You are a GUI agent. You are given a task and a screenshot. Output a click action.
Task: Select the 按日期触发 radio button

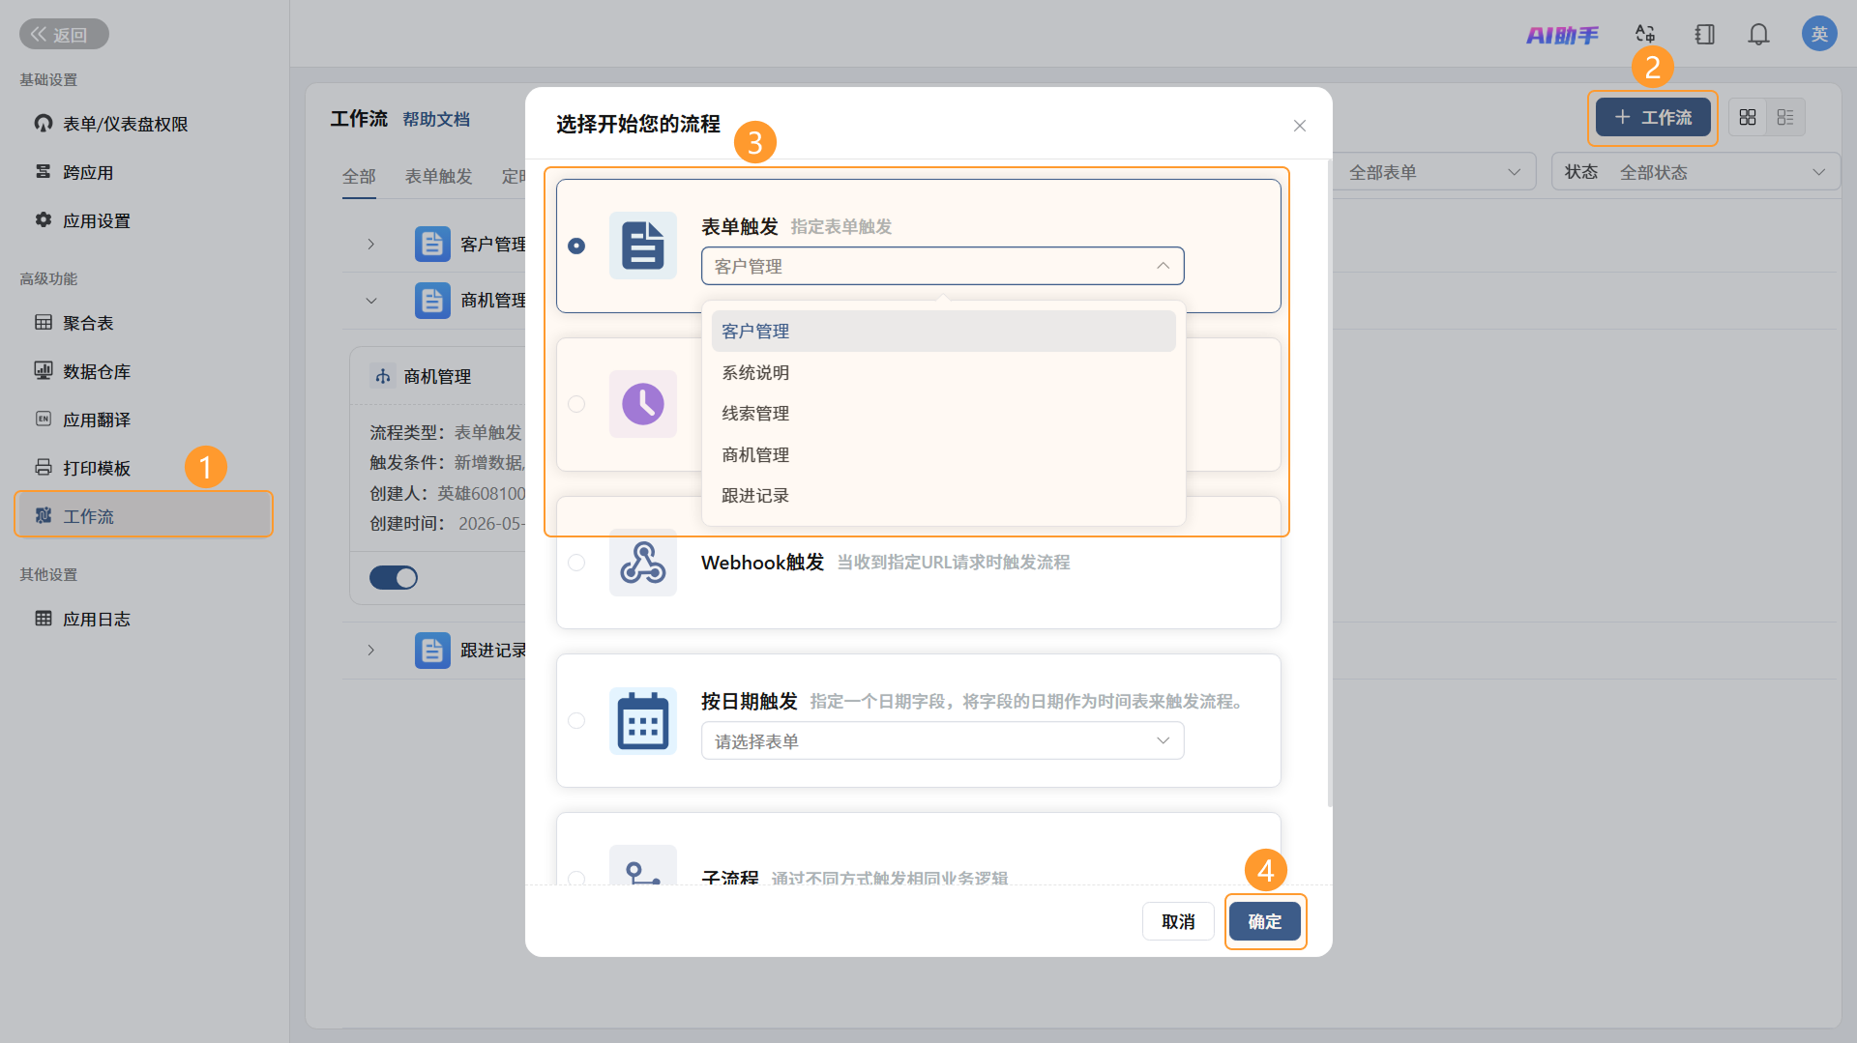pyautogui.click(x=576, y=721)
